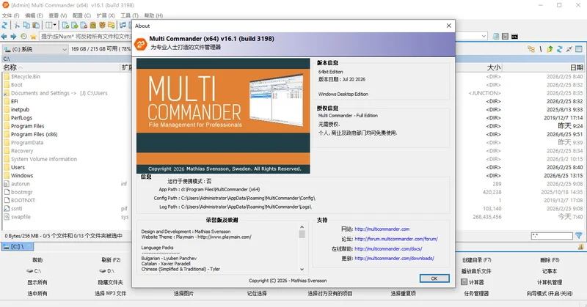Click the notepad icon in right toolbar

coord(496,37)
